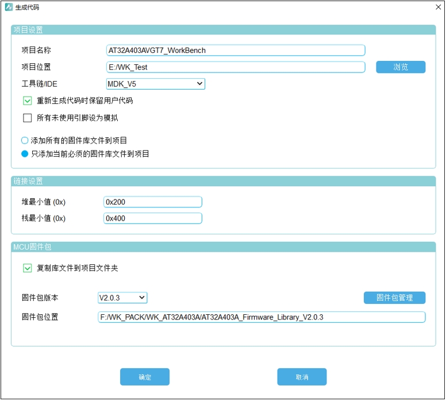The width and height of the screenshot is (446, 401).
Task: Click the 工具链/IDE label
Action: coord(40,84)
